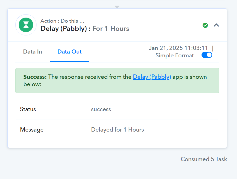Click the Delay (Pabbly) : For 1 Hours title
Screen dimensions: 237x179
tap(85, 29)
